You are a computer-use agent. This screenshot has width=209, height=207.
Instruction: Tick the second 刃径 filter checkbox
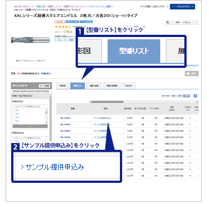[15, 114]
